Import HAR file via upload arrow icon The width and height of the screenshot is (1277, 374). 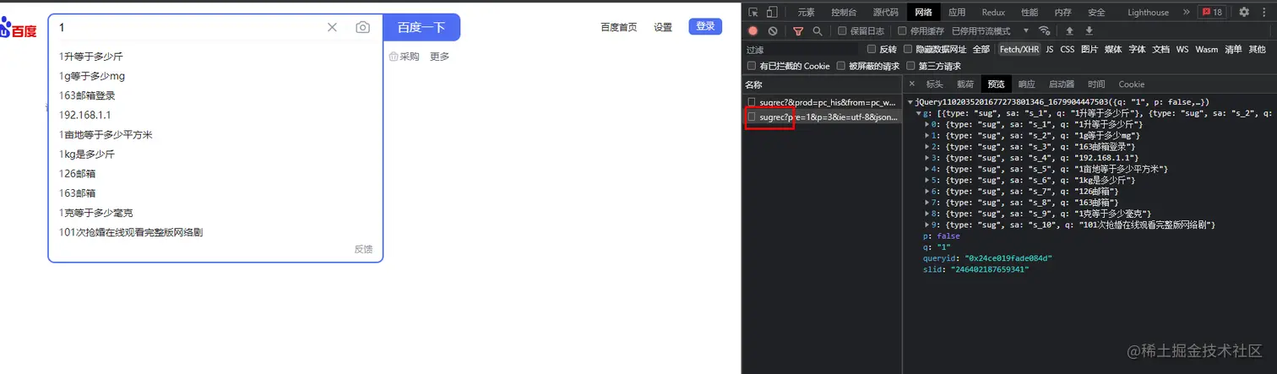click(1069, 31)
